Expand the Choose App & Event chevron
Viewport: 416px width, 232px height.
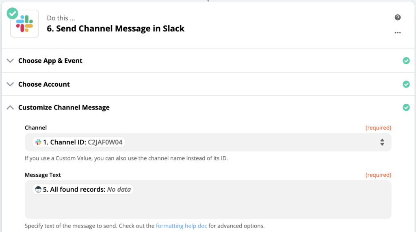tap(10, 61)
